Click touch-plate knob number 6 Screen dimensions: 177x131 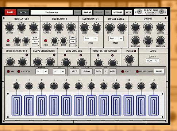click(x=79, y=86)
